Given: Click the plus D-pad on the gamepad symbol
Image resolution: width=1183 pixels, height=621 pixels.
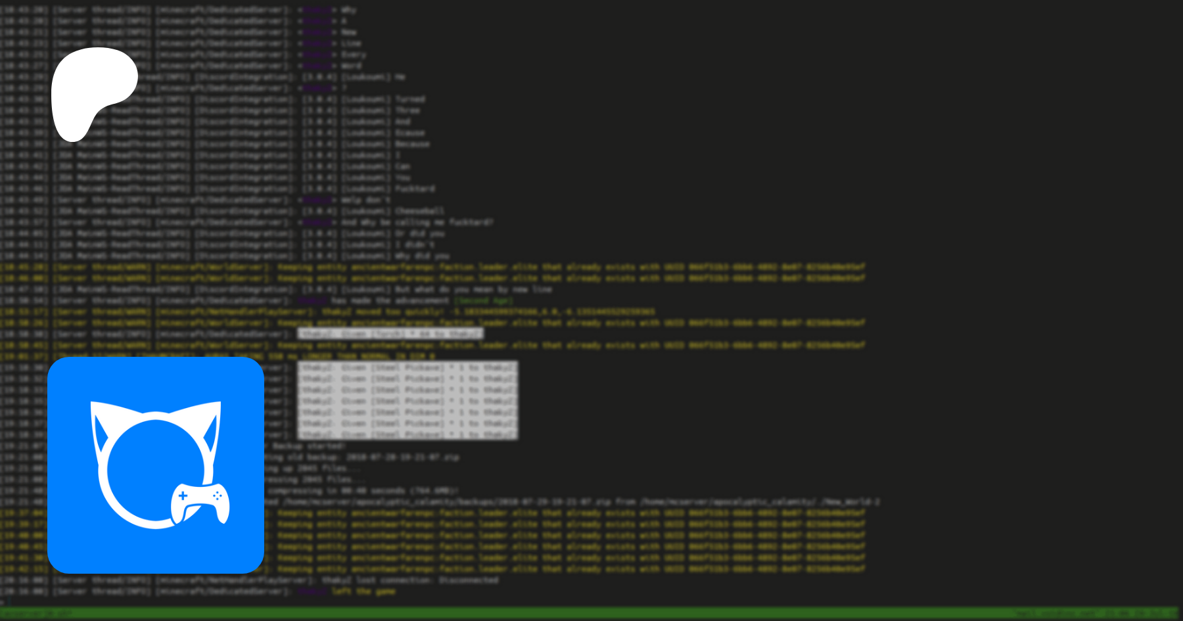Looking at the screenshot, I should pyautogui.click(x=183, y=496).
